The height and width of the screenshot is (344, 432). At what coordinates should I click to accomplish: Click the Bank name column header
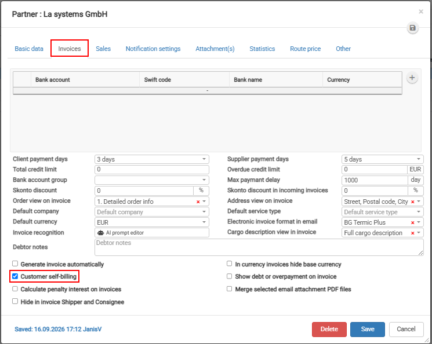276,80
